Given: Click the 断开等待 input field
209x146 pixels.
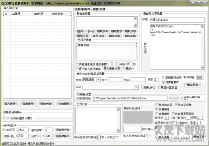Looking at the screenshot, I should point(200,78).
